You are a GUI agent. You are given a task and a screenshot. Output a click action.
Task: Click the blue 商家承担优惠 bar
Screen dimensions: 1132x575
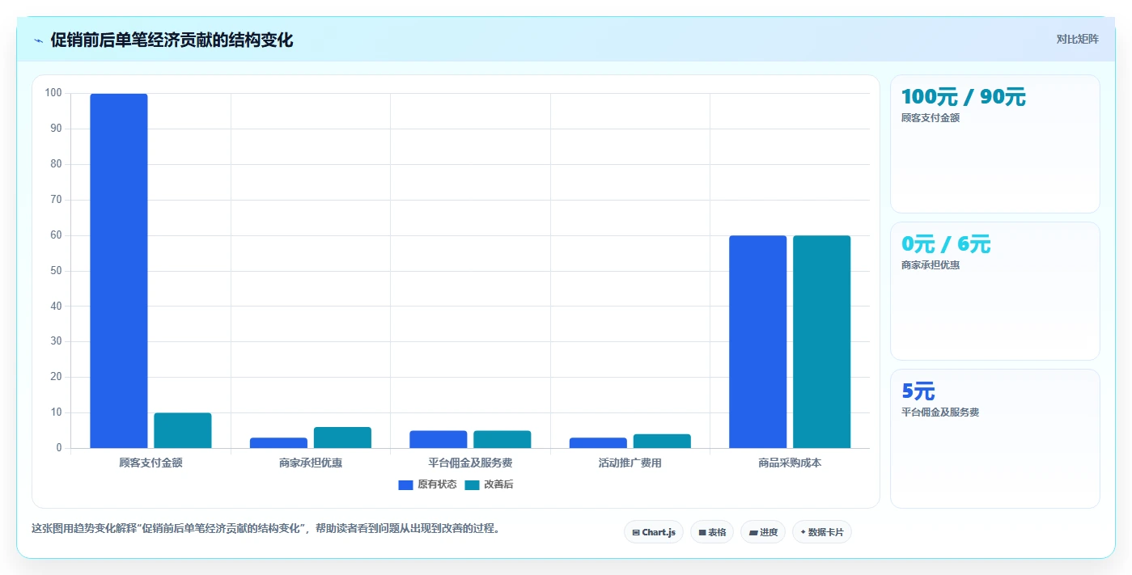(x=278, y=443)
